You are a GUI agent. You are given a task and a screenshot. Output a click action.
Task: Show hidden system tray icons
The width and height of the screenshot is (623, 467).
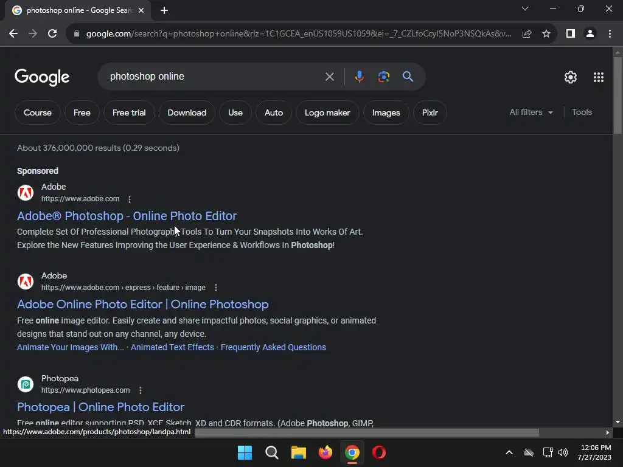coord(509,452)
